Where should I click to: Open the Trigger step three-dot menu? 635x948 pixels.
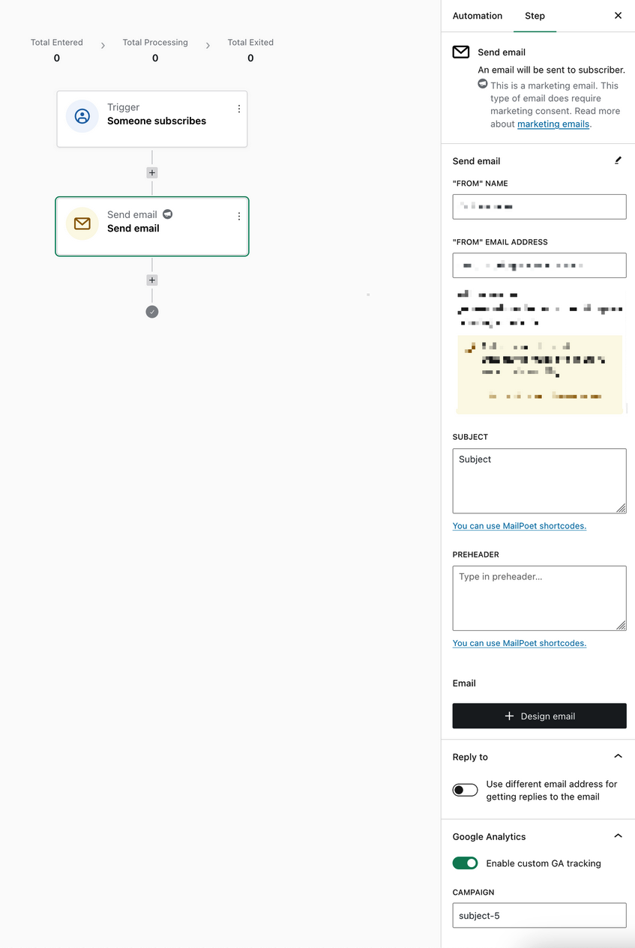pos(239,109)
